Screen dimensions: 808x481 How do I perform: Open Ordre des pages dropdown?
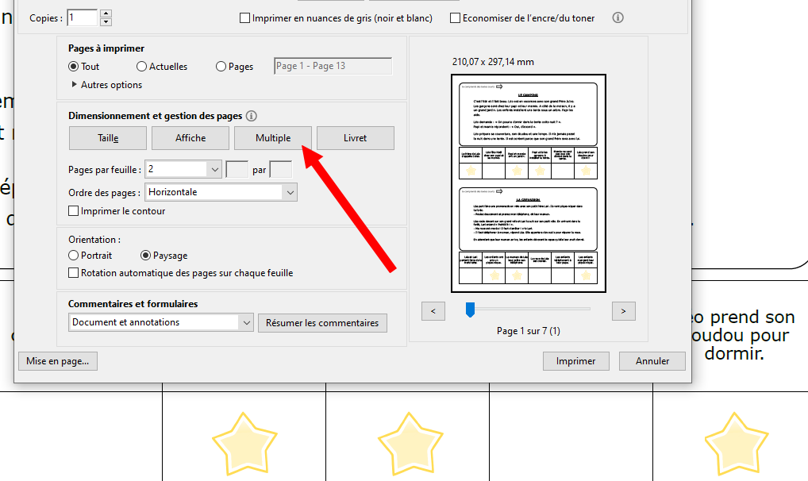tap(290, 192)
